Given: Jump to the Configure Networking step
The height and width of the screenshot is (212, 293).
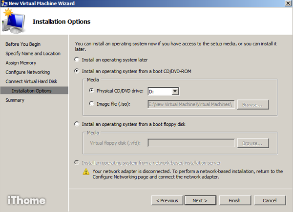Looking at the screenshot, I should [x=27, y=72].
